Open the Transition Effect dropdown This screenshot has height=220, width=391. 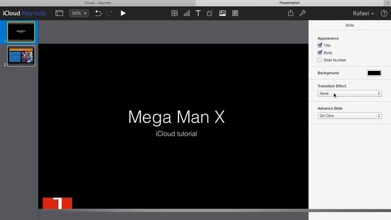(349, 94)
